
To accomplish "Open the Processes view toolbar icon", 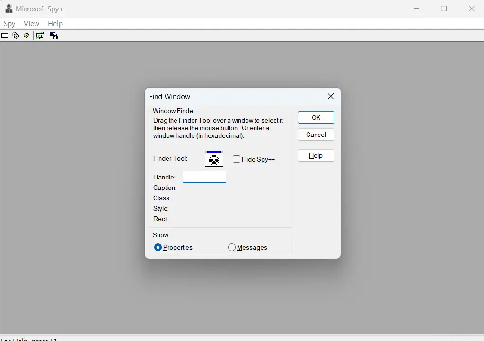I will (x=16, y=36).
